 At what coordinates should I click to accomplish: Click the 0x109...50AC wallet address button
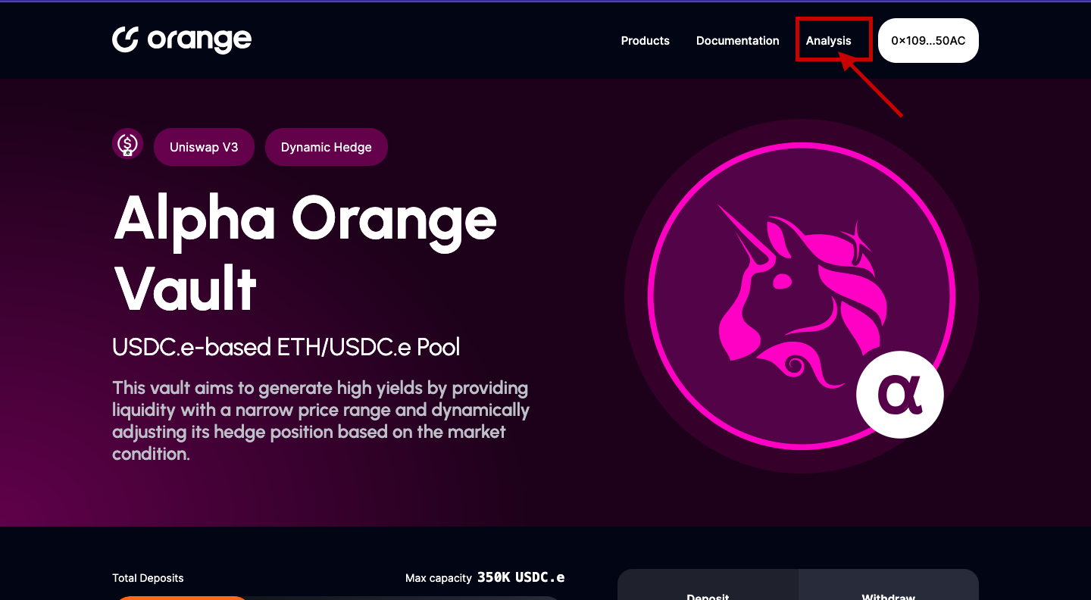point(928,40)
